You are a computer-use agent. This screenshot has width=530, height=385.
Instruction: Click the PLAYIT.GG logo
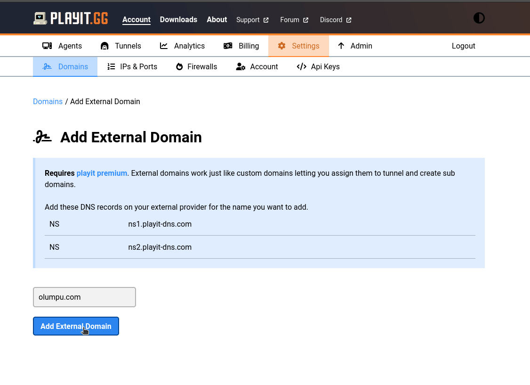pyautogui.click(x=71, y=18)
